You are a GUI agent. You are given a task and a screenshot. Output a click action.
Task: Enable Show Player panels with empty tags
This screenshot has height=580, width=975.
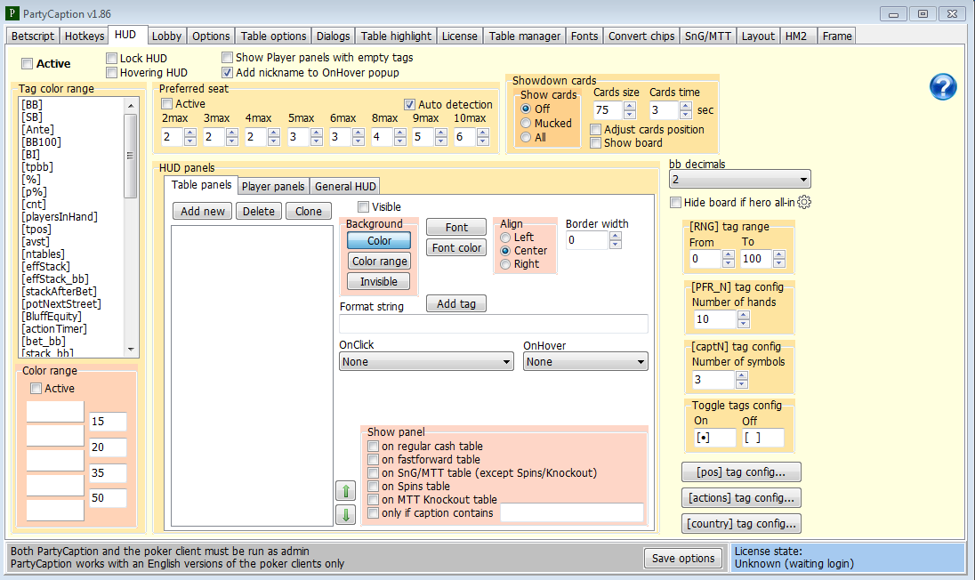[228, 57]
